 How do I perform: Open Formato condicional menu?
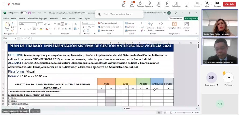pyautogui.click(x=108, y=23)
